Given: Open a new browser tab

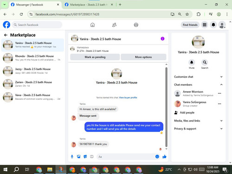Looking at the screenshot, I should point(120,5).
